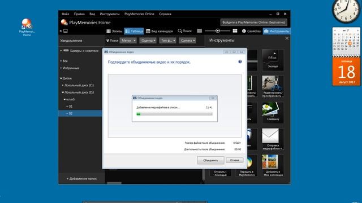Click the magnifier Поиск toolbar button
This screenshot has height=203, width=362.
pyautogui.click(x=185, y=31)
